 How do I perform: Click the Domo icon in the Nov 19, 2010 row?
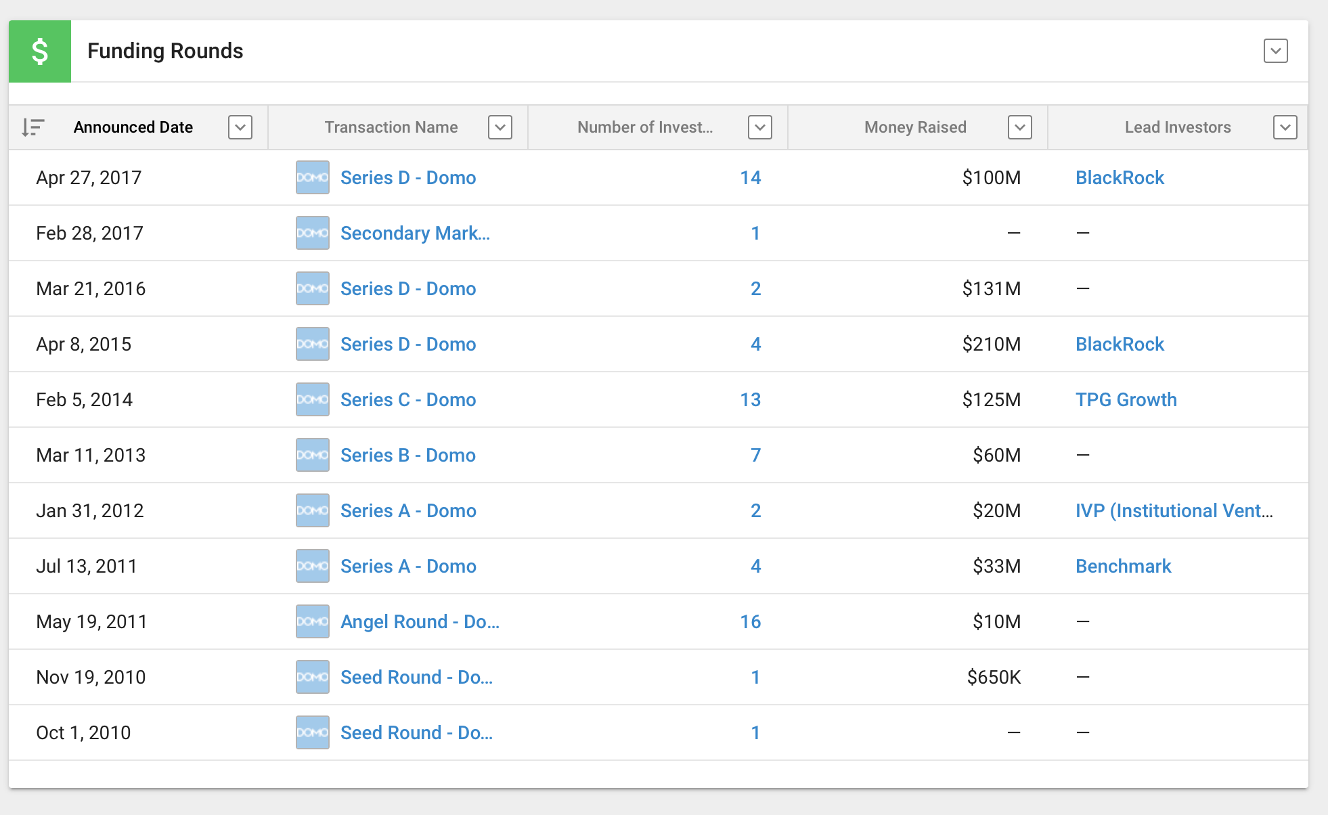click(312, 677)
